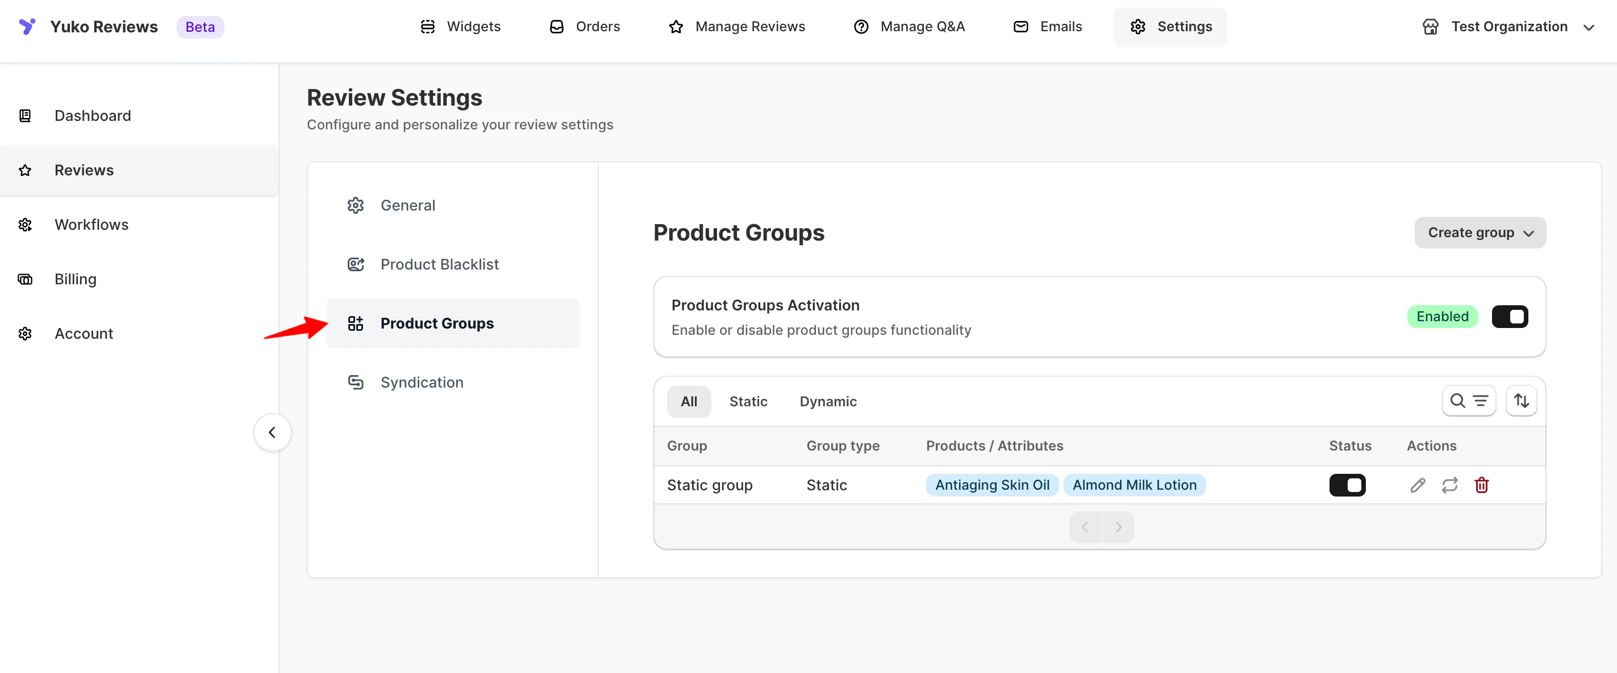This screenshot has width=1617, height=673.
Task: Click the Status column header
Action: [x=1349, y=446]
